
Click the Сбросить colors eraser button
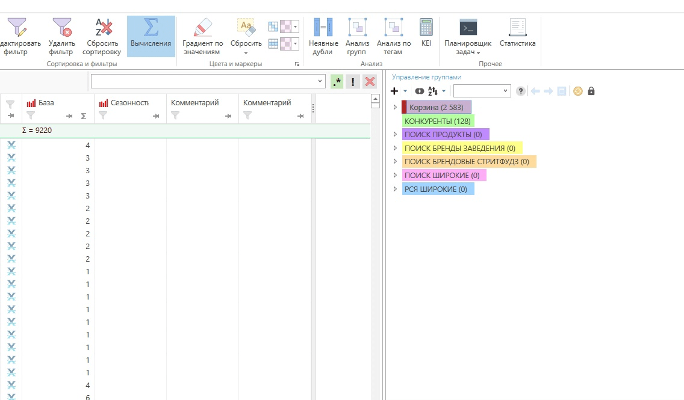246,32
